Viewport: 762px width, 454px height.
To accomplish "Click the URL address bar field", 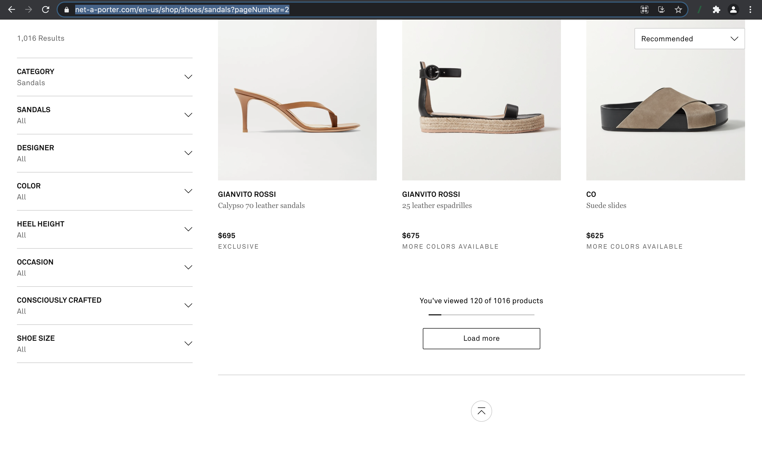I will (x=337, y=10).
